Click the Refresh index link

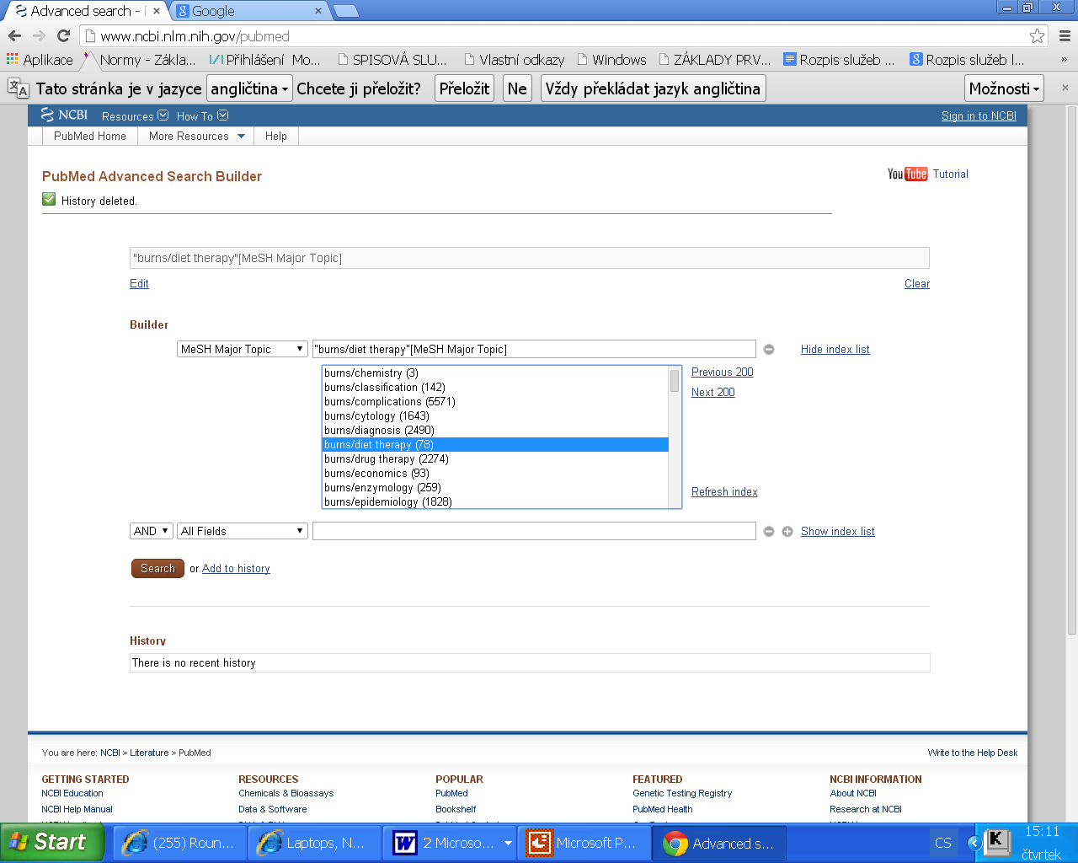[724, 492]
